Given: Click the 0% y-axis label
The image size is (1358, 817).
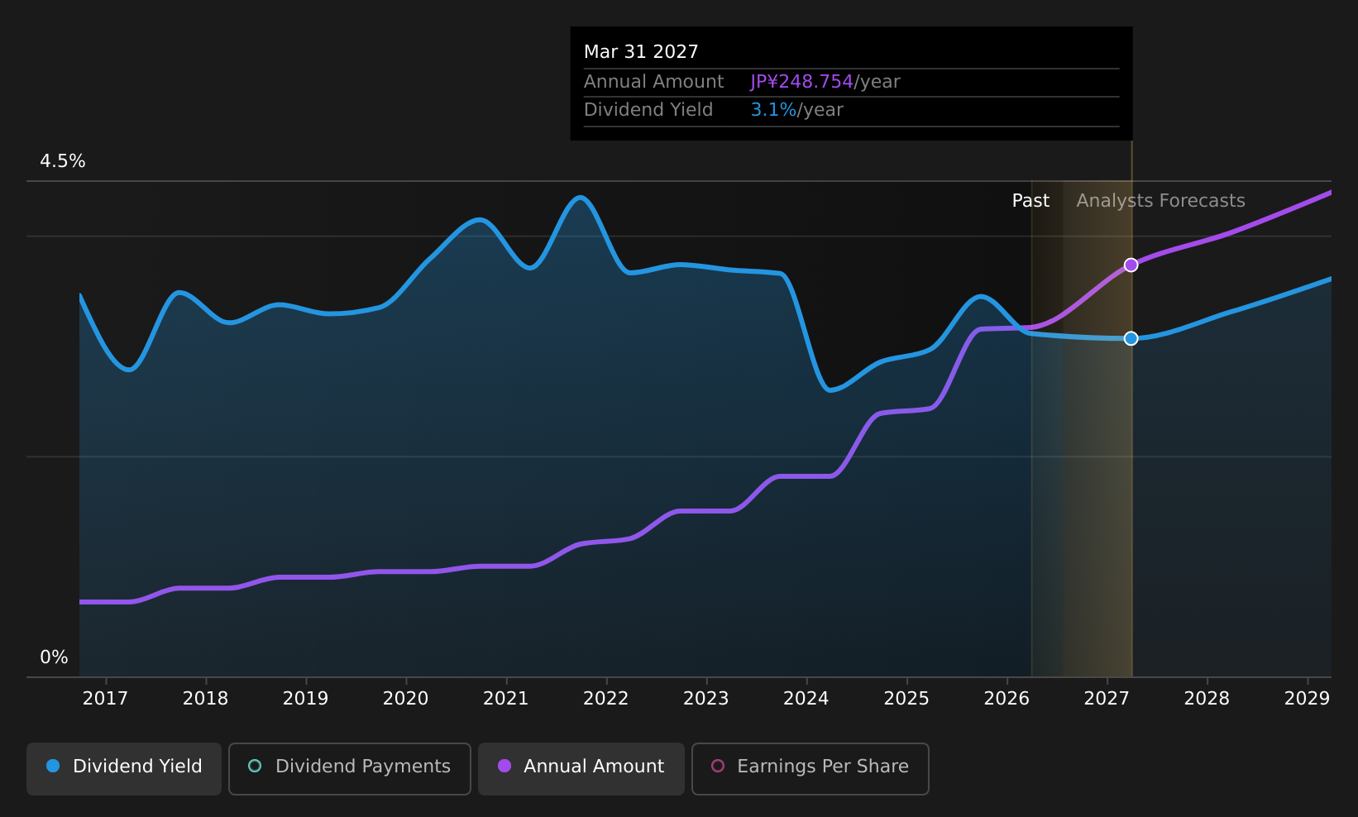Looking at the screenshot, I should coord(54,657).
